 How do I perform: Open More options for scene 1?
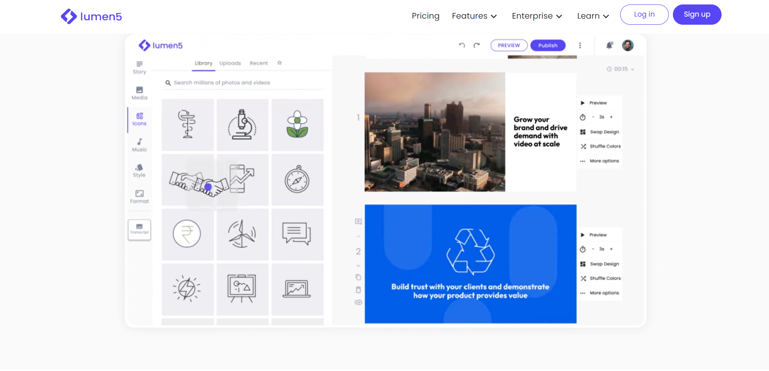(x=600, y=161)
